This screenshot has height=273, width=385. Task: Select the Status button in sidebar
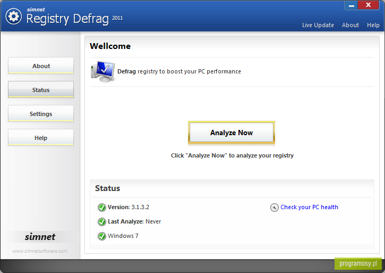coord(41,89)
